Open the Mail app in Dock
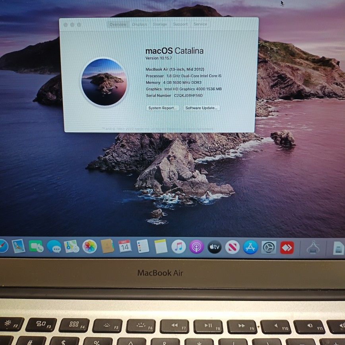Image resolution: width=345 pixels, height=345 pixels. click(x=18, y=246)
